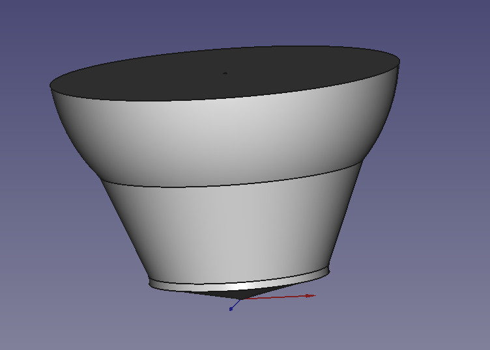Click the right end of the top rim
The width and height of the screenshot is (490, 350).
399,62
